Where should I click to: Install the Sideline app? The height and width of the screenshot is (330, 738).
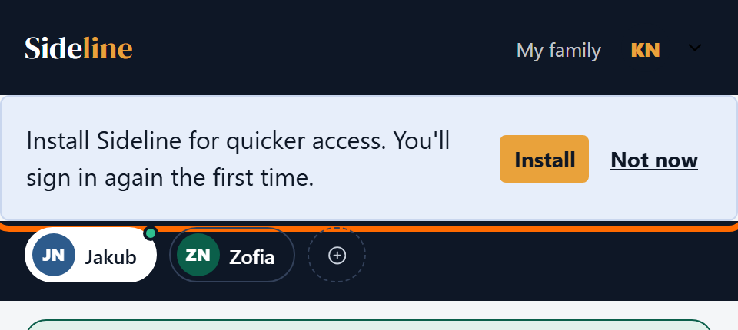click(544, 159)
